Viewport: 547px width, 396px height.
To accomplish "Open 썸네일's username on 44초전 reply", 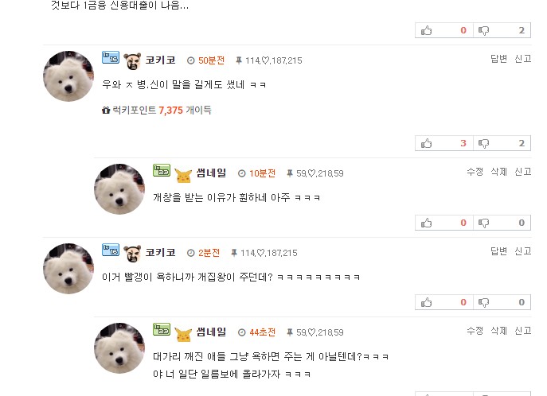I will [212, 332].
